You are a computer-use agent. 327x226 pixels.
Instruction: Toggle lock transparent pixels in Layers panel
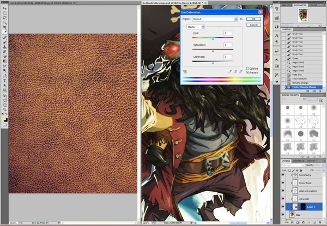pos(290,170)
